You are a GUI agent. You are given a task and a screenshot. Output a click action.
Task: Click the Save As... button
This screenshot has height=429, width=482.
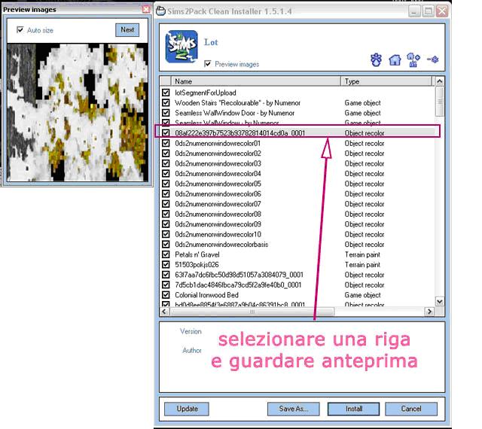click(293, 409)
